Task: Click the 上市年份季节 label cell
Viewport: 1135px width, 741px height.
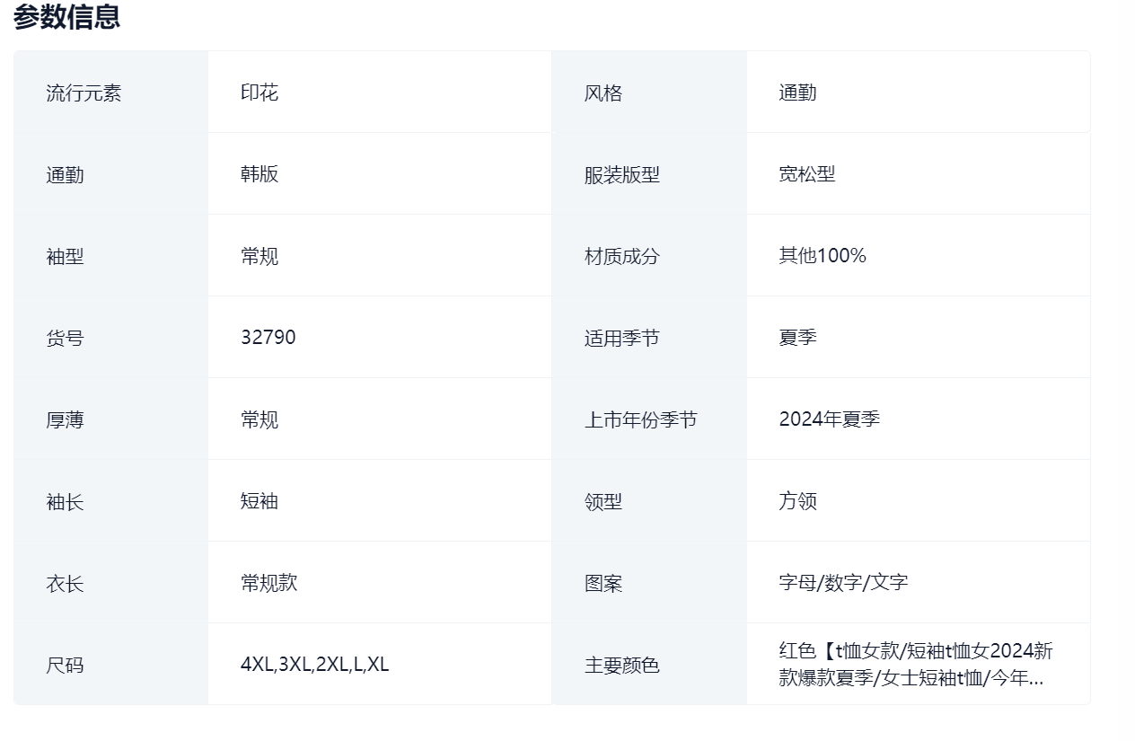Action: pos(641,420)
